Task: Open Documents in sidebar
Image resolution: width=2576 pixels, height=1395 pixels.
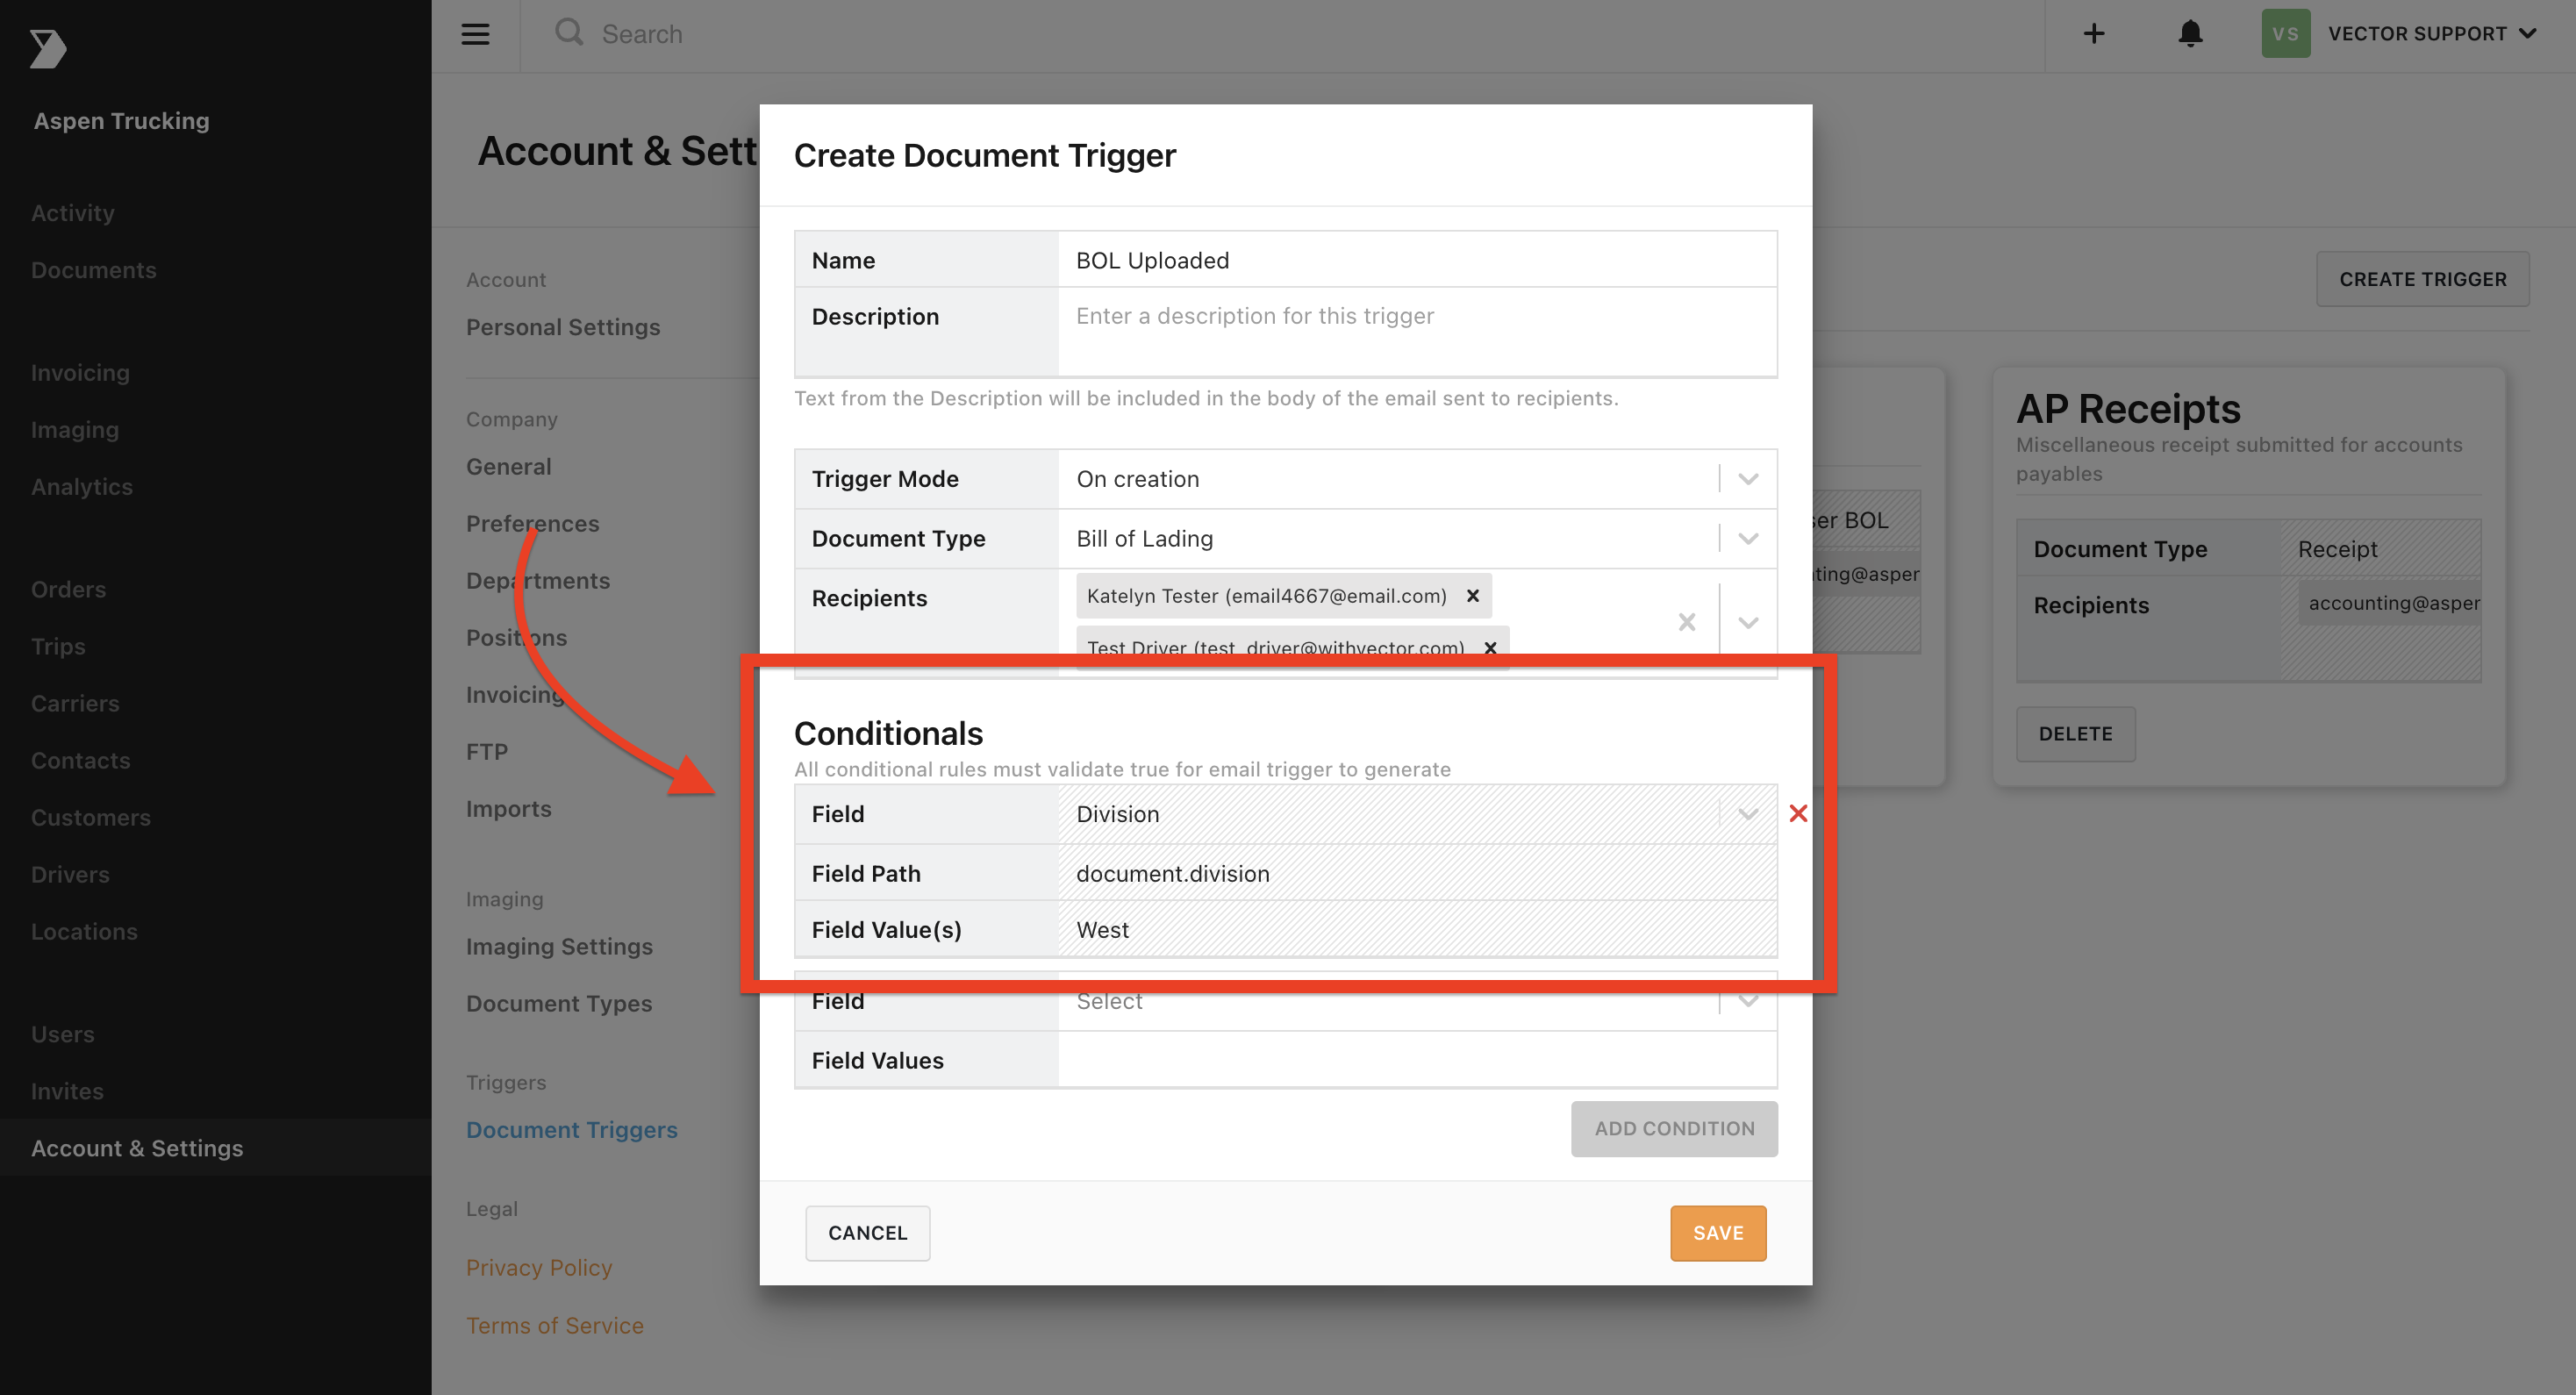Action: (x=94, y=270)
